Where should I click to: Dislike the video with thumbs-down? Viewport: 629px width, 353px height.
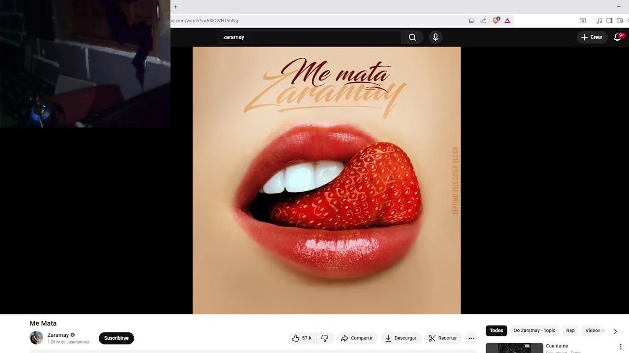click(325, 338)
